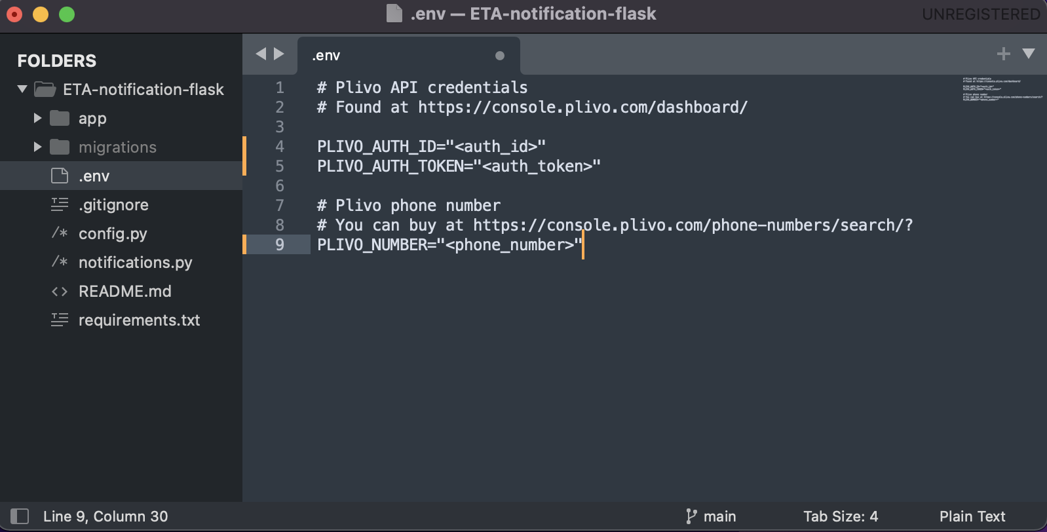Add a new tab with plus icon

(1003, 54)
